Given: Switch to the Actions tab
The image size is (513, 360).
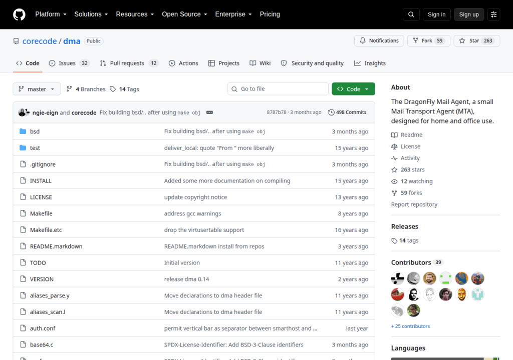Looking at the screenshot, I should [x=183, y=63].
